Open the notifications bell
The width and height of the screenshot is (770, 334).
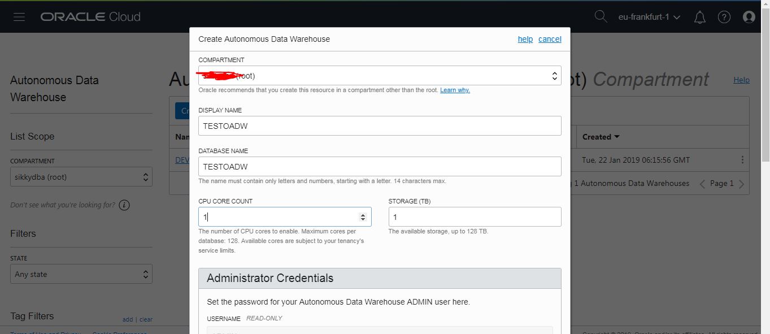click(x=699, y=17)
